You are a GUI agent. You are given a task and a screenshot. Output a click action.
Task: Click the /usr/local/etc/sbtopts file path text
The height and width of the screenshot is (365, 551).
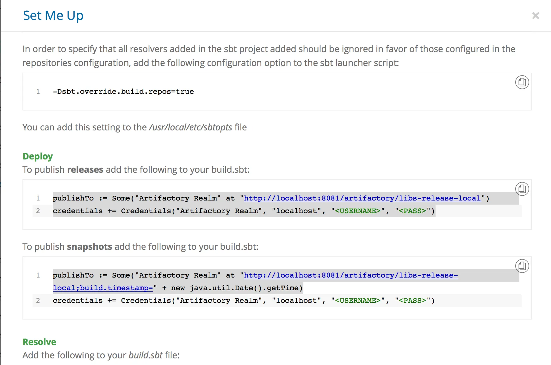click(190, 127)
